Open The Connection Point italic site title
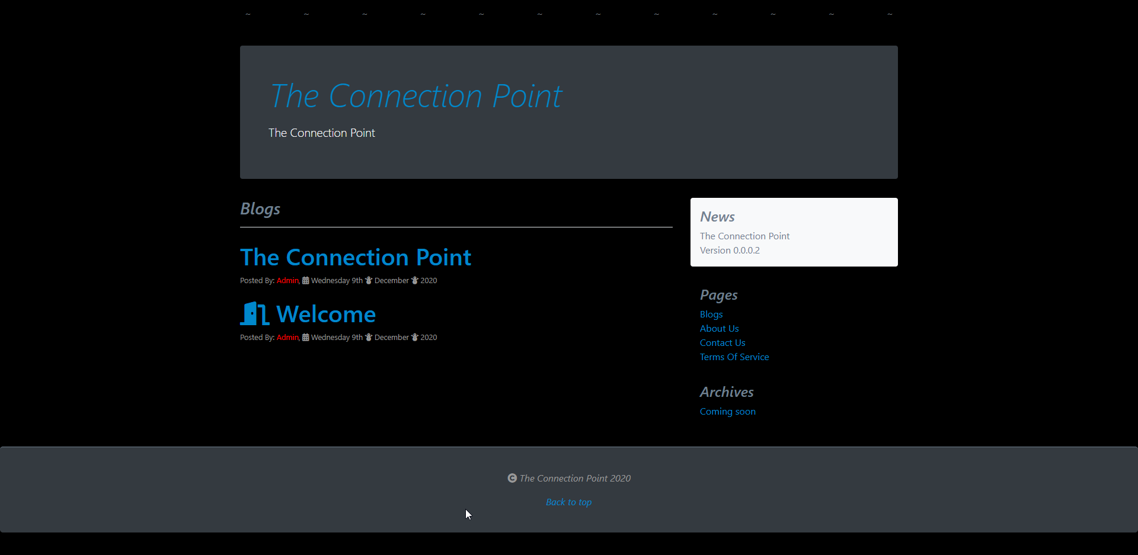 pyautogui.click(x=415, y=96)
